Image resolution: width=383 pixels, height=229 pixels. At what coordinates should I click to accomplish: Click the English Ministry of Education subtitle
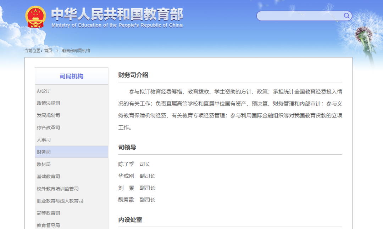coord(117,25)
